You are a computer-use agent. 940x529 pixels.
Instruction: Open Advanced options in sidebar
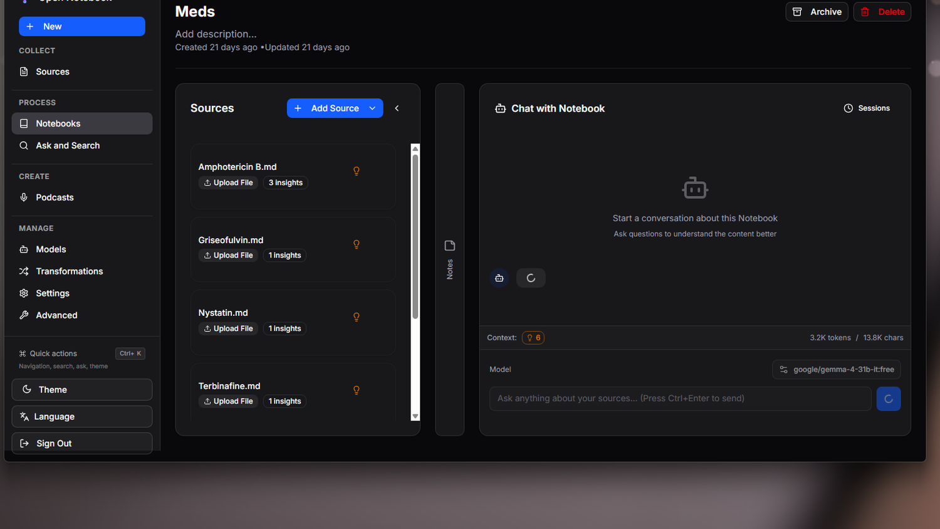pyautogui.click(x=82, y=315)
